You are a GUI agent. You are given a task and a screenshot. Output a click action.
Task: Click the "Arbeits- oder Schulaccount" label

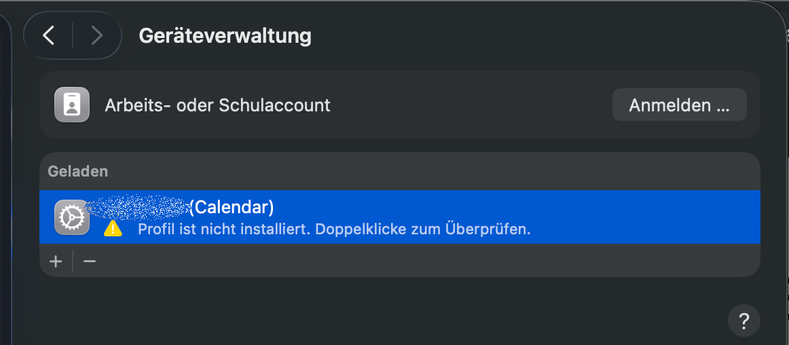217,105
